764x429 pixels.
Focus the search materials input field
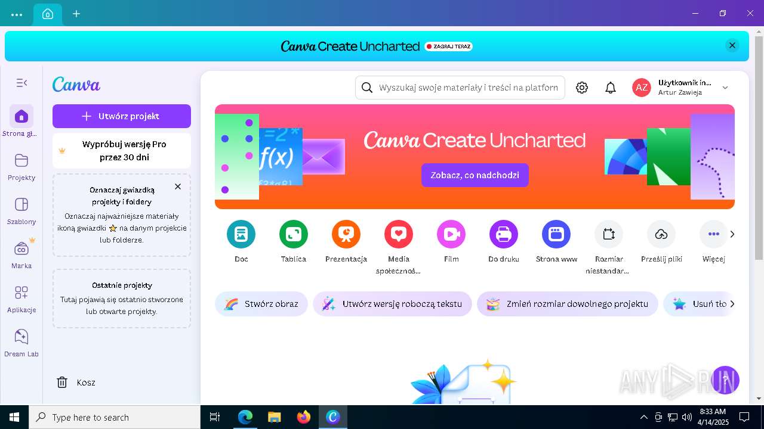pyautogui.click(x=460, y=88)
